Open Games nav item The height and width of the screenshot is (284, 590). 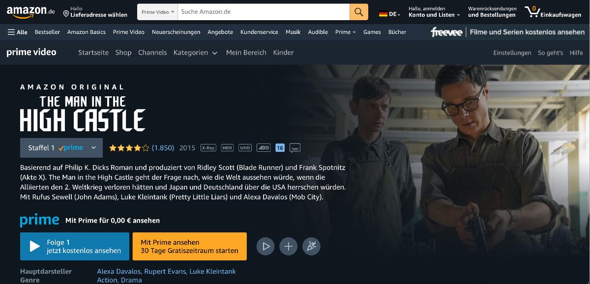(372, 32)
